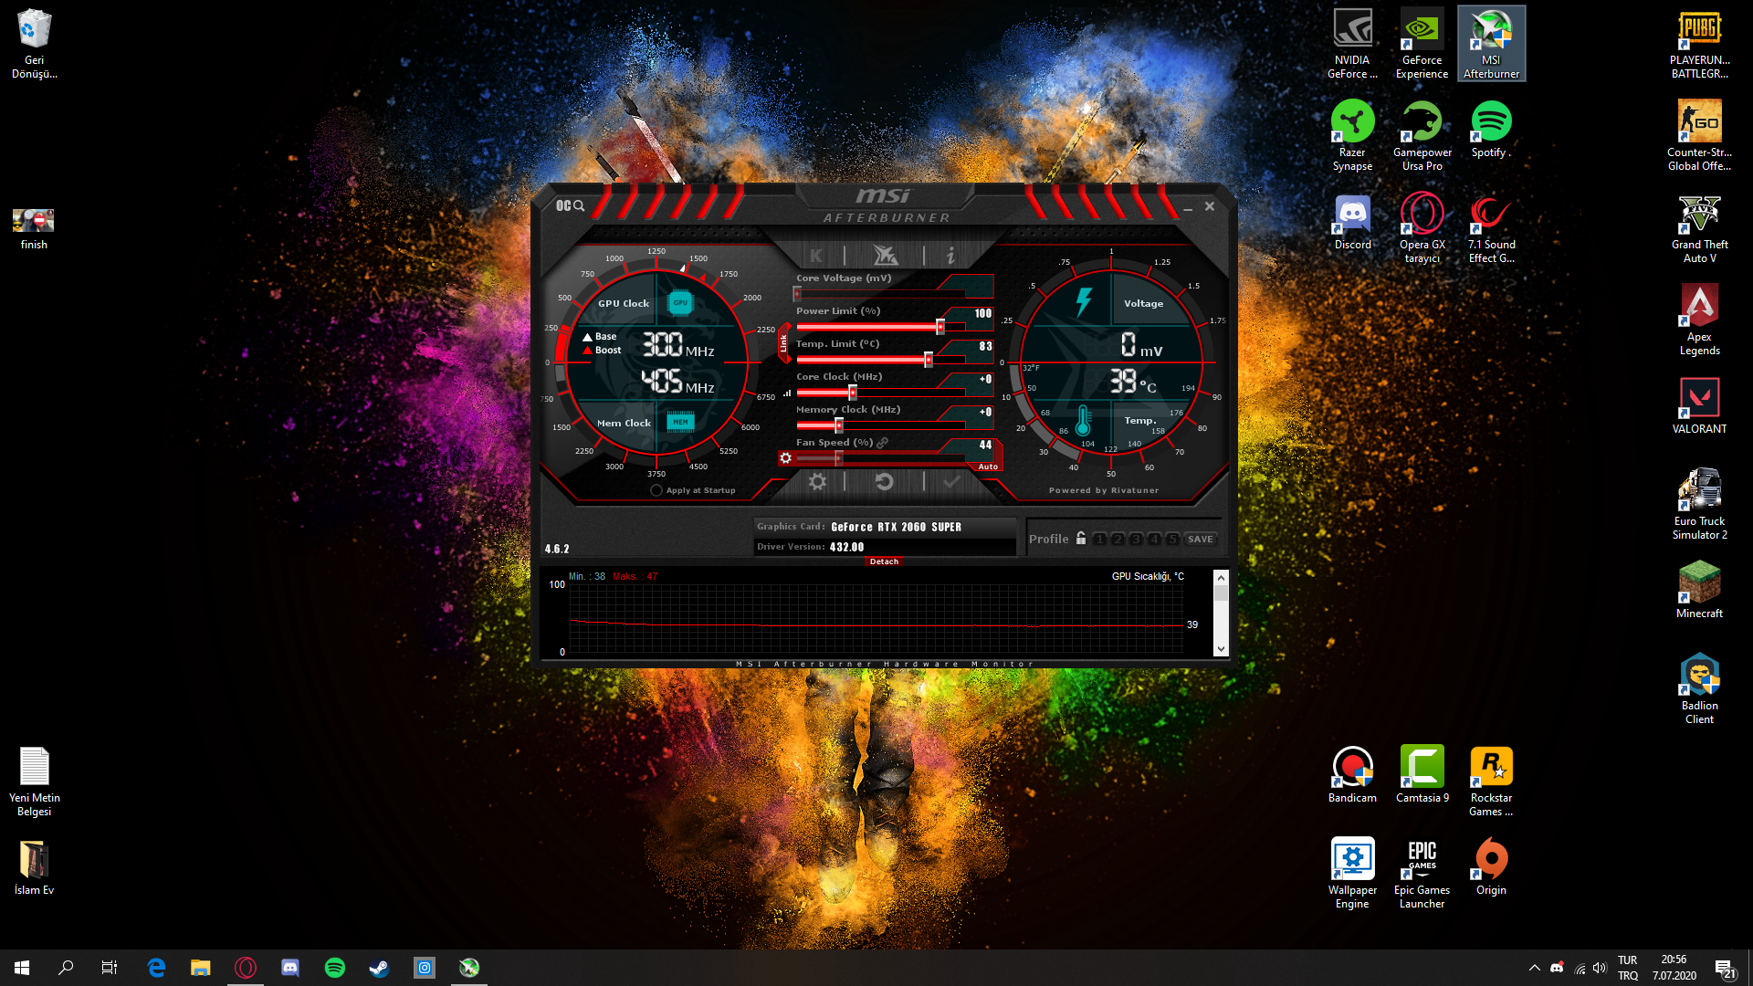Toggle Link between power and temp limits
The image size is (1753, 986).
pos(783,344)
